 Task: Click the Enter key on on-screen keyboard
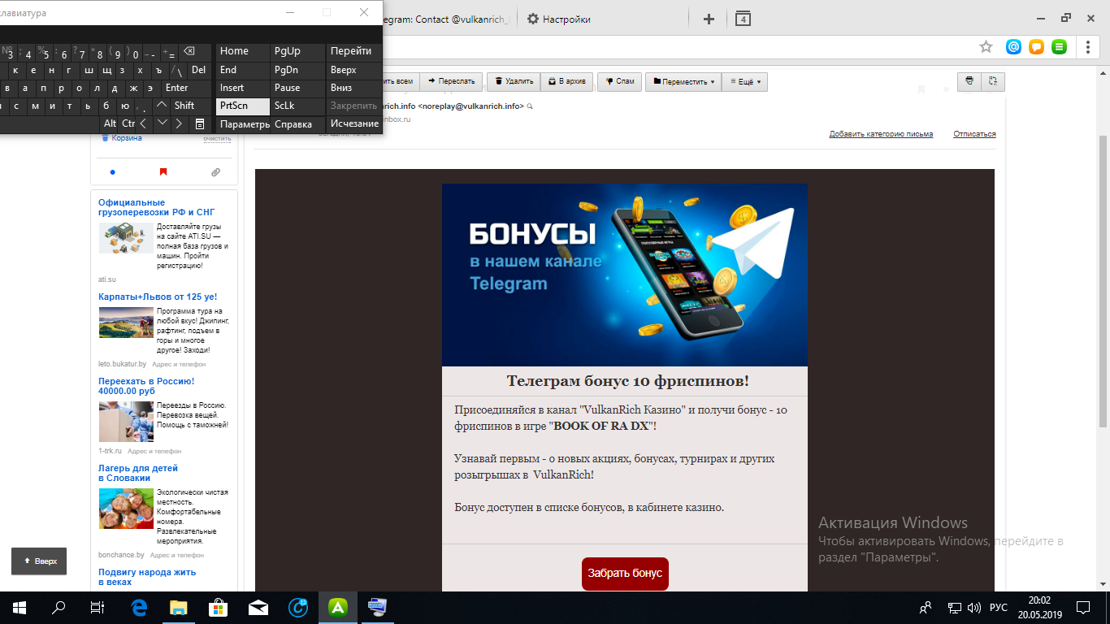point(187,88)
